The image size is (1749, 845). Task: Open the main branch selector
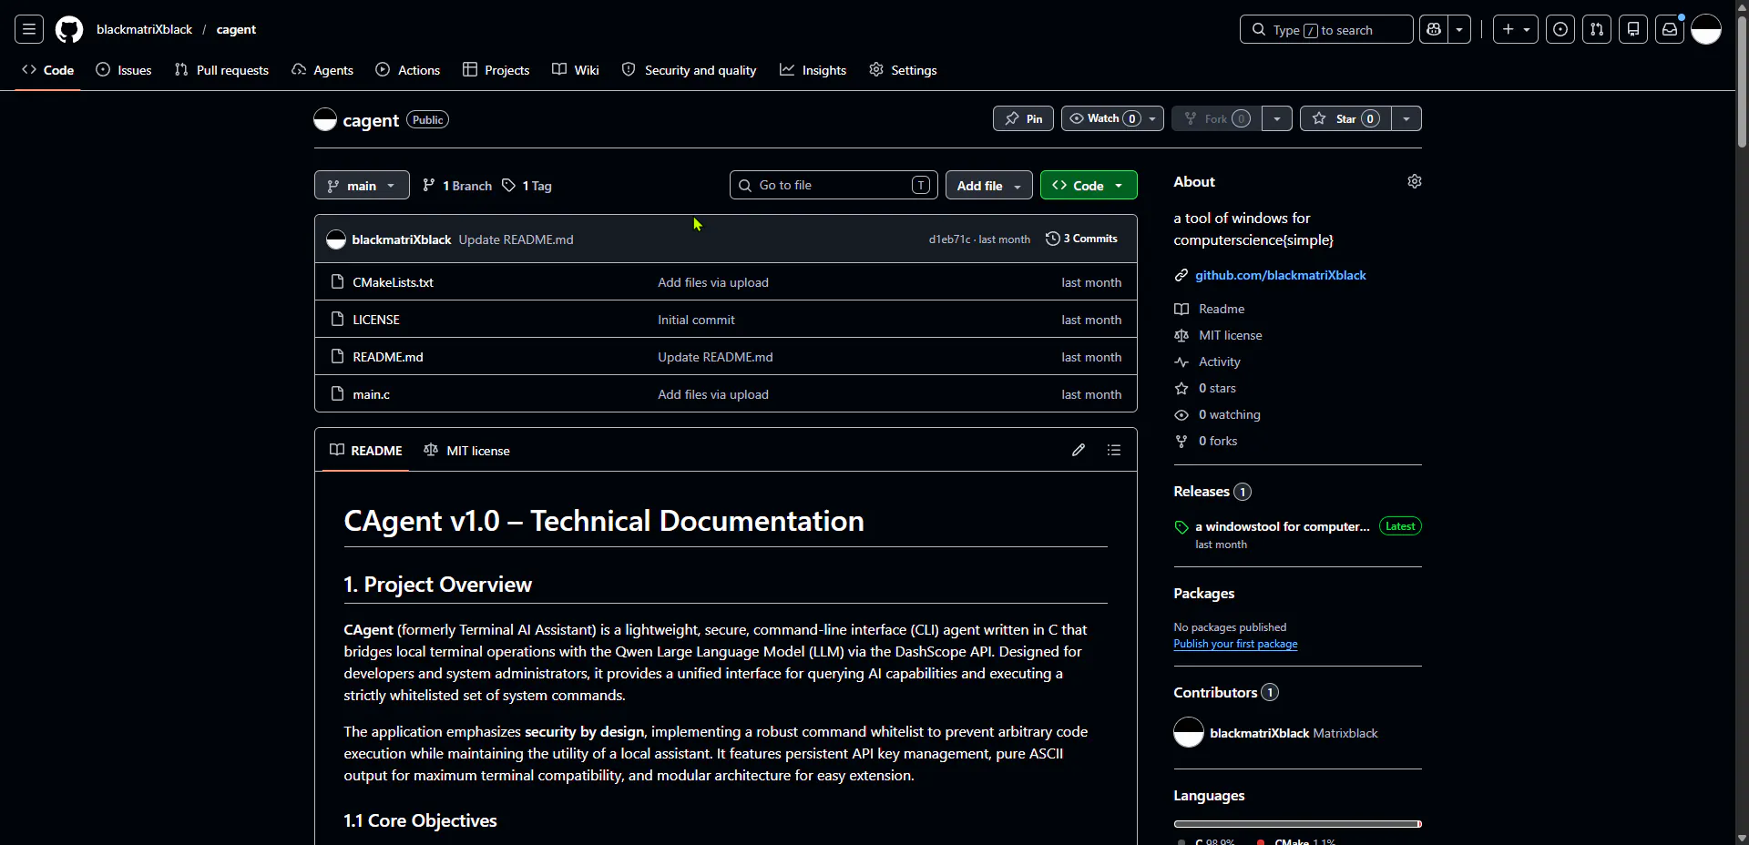pos(362,185)
